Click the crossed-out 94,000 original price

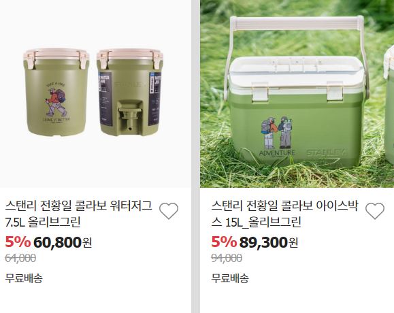(227, 259)
